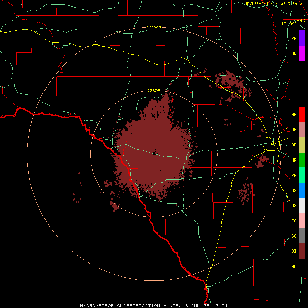Click the "GR" legend label
The image size is (308, 308).
click(294, 130)
